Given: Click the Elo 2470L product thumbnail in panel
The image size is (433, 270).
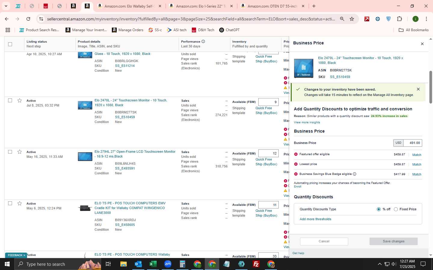Looking at the screenshot, I should [303, 68].
